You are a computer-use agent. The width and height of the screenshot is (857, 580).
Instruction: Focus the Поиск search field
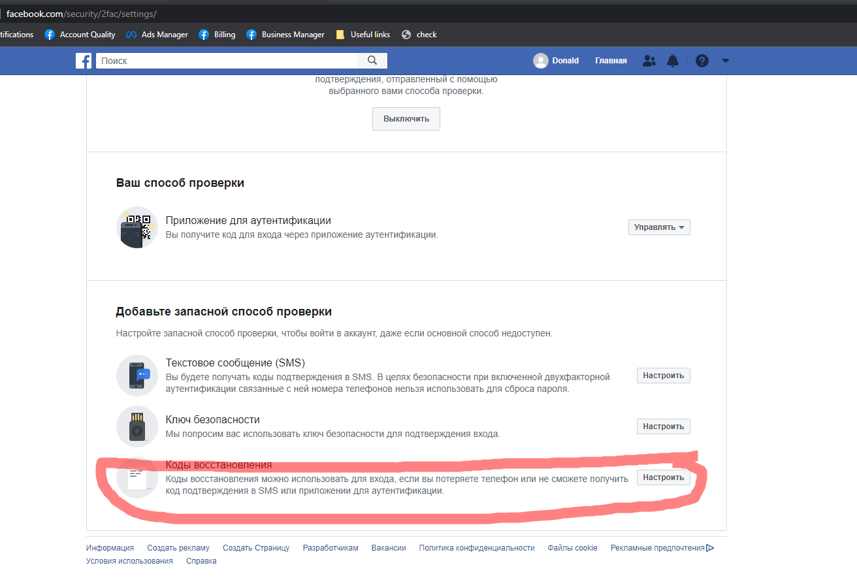tap(227, 61)
